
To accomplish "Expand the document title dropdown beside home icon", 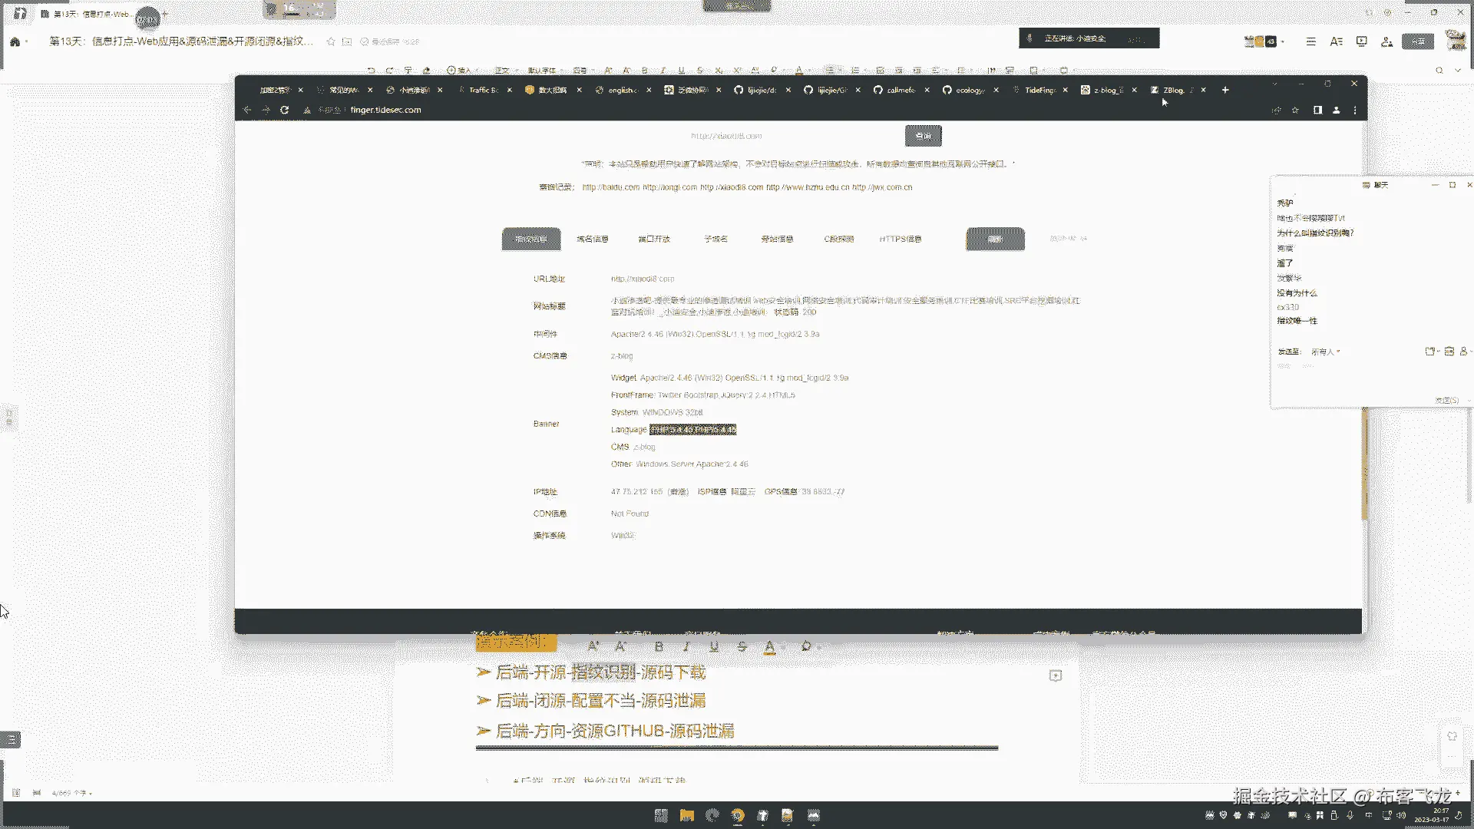I will click(27, 41).
